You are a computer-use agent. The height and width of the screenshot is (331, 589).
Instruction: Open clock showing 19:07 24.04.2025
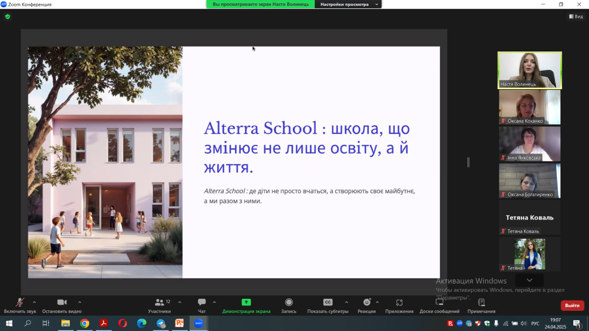(x=555, y=323)
